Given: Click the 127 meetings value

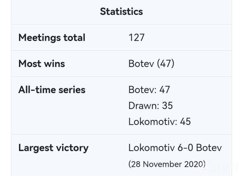Looking at the screenshot, I should click(x=136, y=37).
